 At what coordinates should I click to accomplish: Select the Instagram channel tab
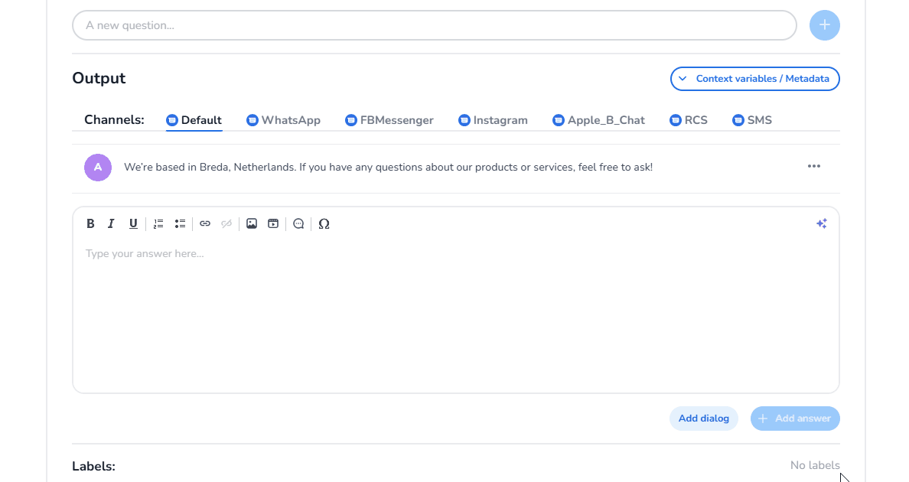point(493,120)
